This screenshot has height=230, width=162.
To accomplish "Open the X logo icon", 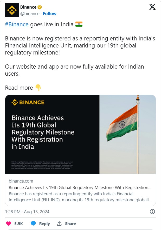I will (x=152, y=7).
